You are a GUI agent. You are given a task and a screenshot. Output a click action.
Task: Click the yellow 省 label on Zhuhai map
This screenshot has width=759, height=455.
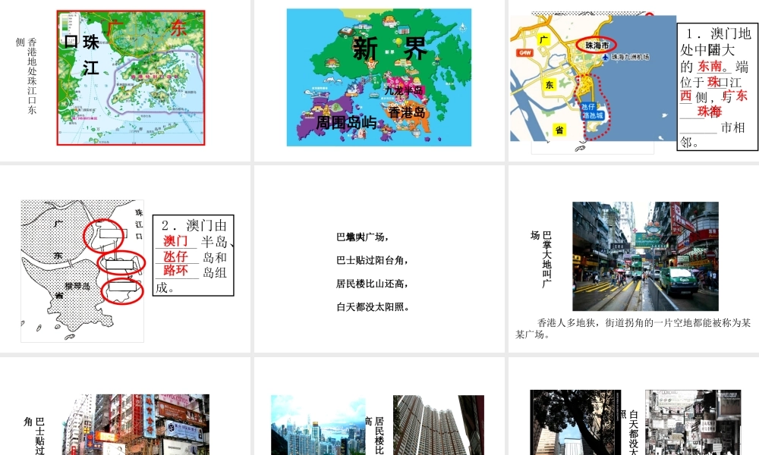tap(559, 130)
